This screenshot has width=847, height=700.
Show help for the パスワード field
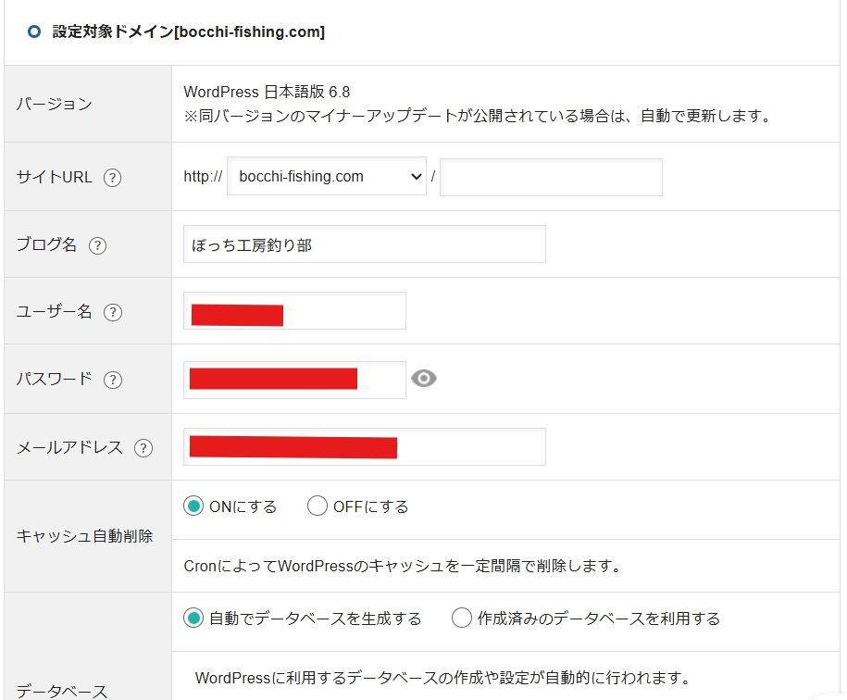pos(113,380)
